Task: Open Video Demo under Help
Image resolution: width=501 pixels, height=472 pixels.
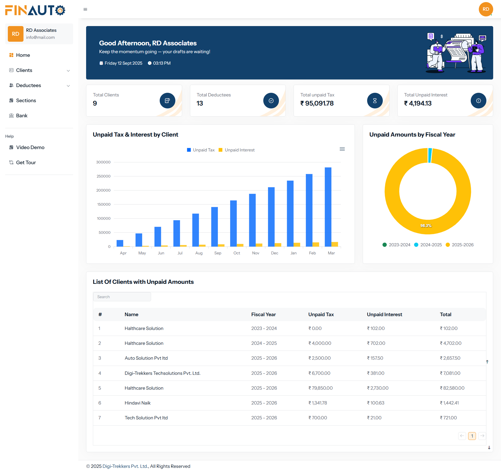Action: (30, 147)
